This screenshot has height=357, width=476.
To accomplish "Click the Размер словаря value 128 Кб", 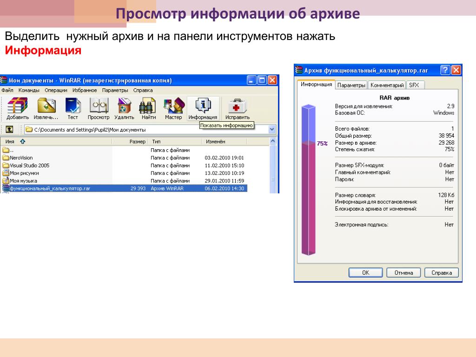I will [446, 195].
